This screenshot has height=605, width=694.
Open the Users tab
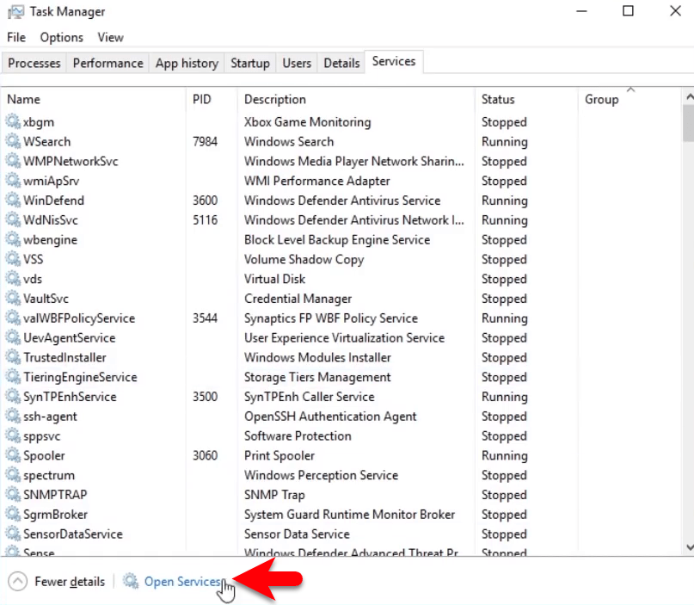point(297,64)
